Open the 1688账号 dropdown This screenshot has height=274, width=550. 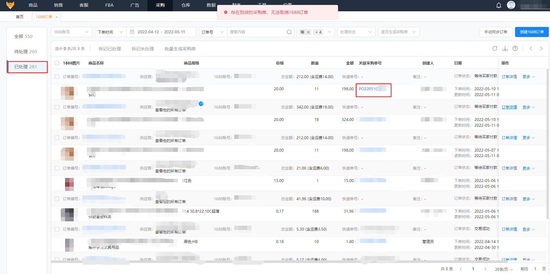[71, 32]
